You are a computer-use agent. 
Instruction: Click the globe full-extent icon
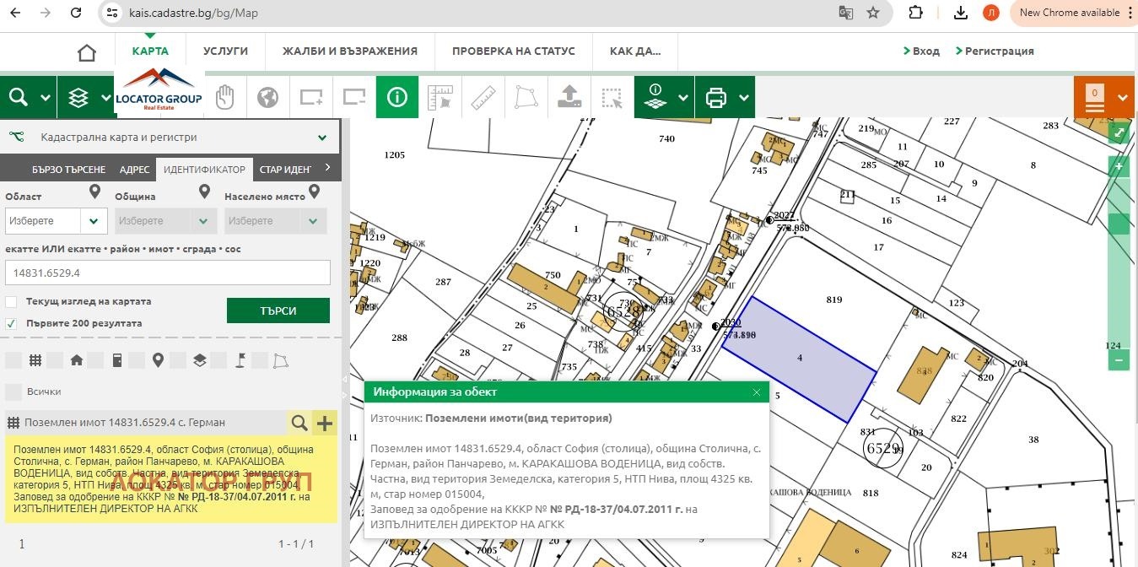point(268,98)
